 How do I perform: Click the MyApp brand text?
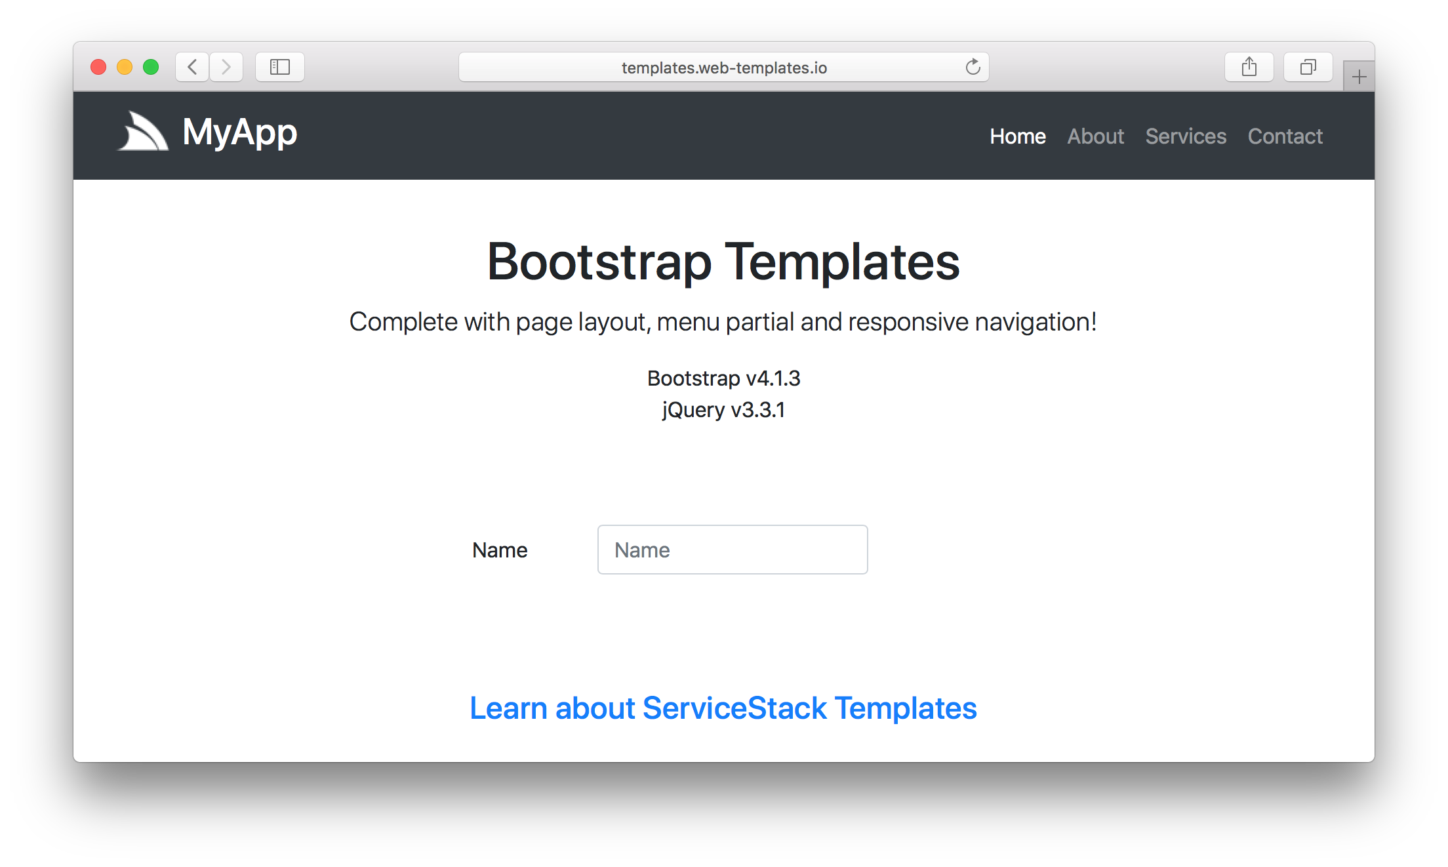click(x=239, y=132)
